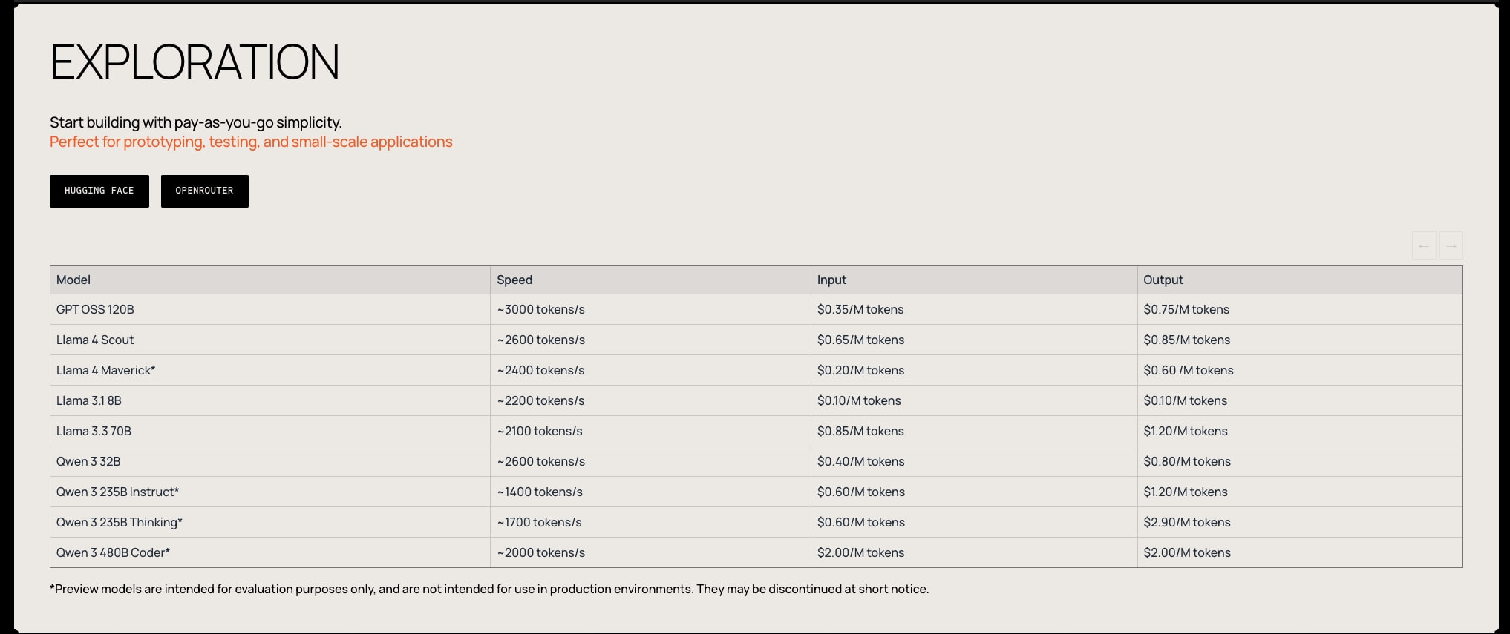Click Llama 3.3 70B input price $0.85/M tokens

[x=860, y=432]
